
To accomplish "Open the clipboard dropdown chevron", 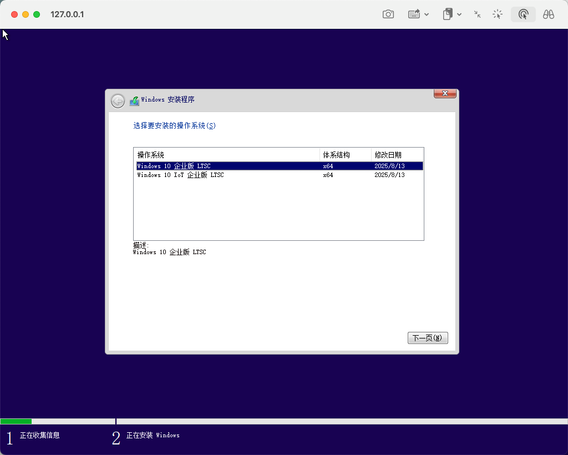I will click(x=459, y=14).
